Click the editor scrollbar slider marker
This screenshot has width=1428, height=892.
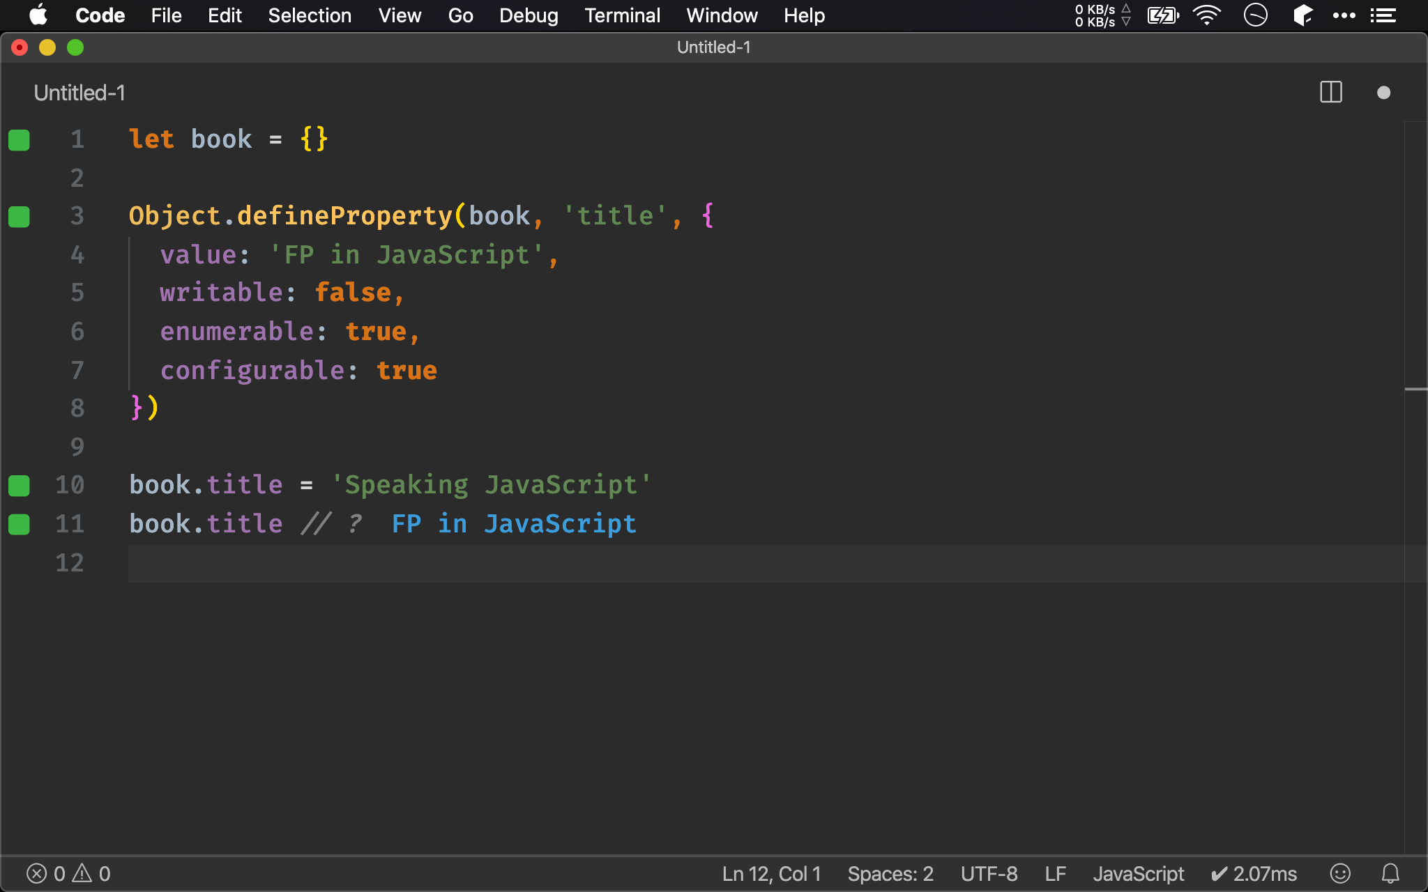click(x=1415, y=389)
